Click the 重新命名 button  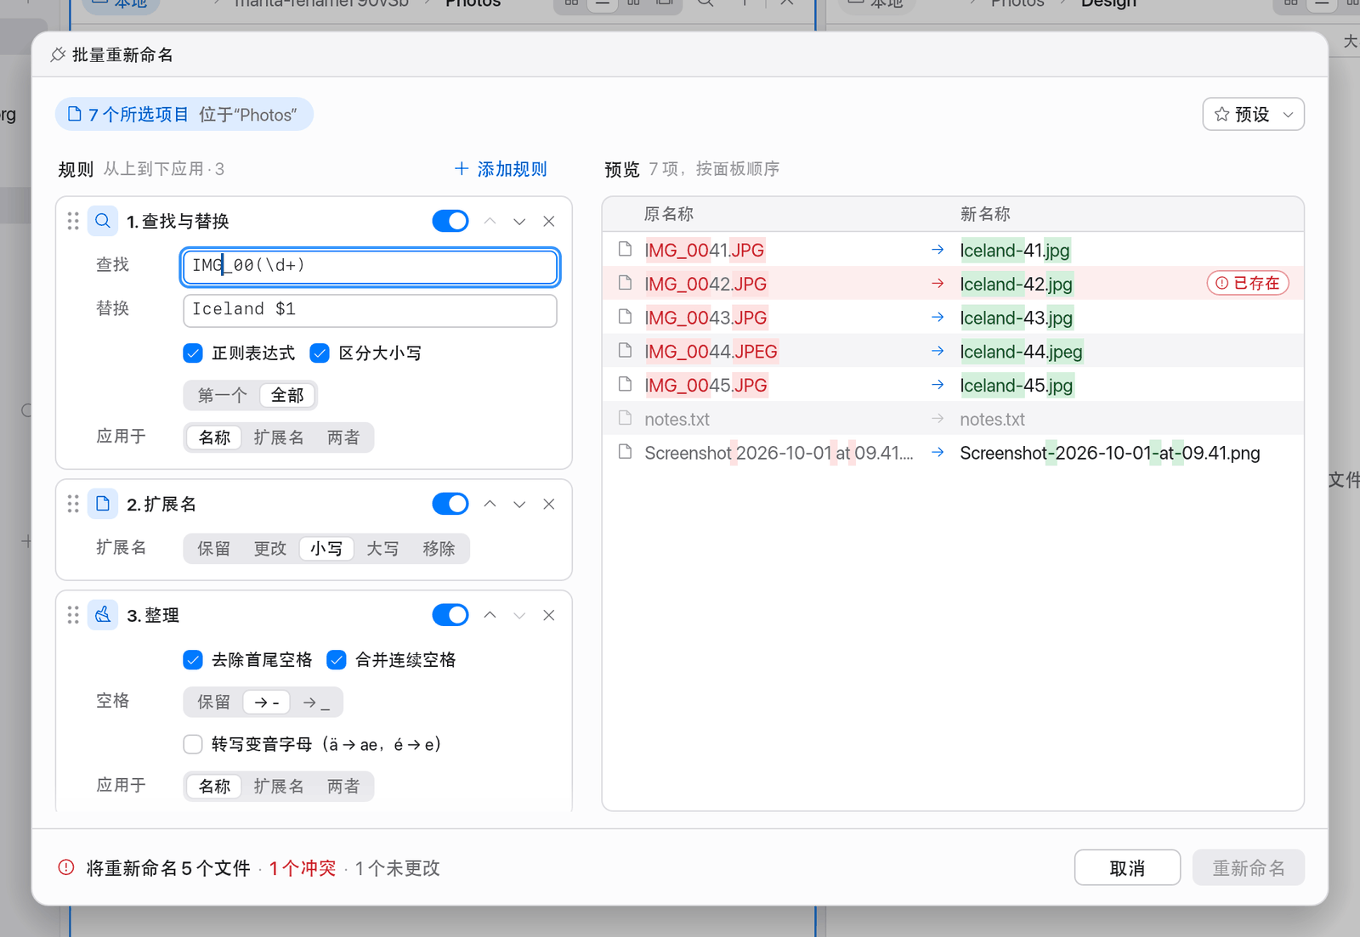[x=1248, y=867]
